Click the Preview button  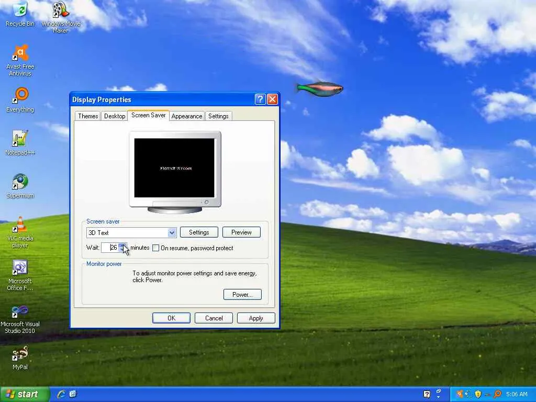(x=241, y=232)
